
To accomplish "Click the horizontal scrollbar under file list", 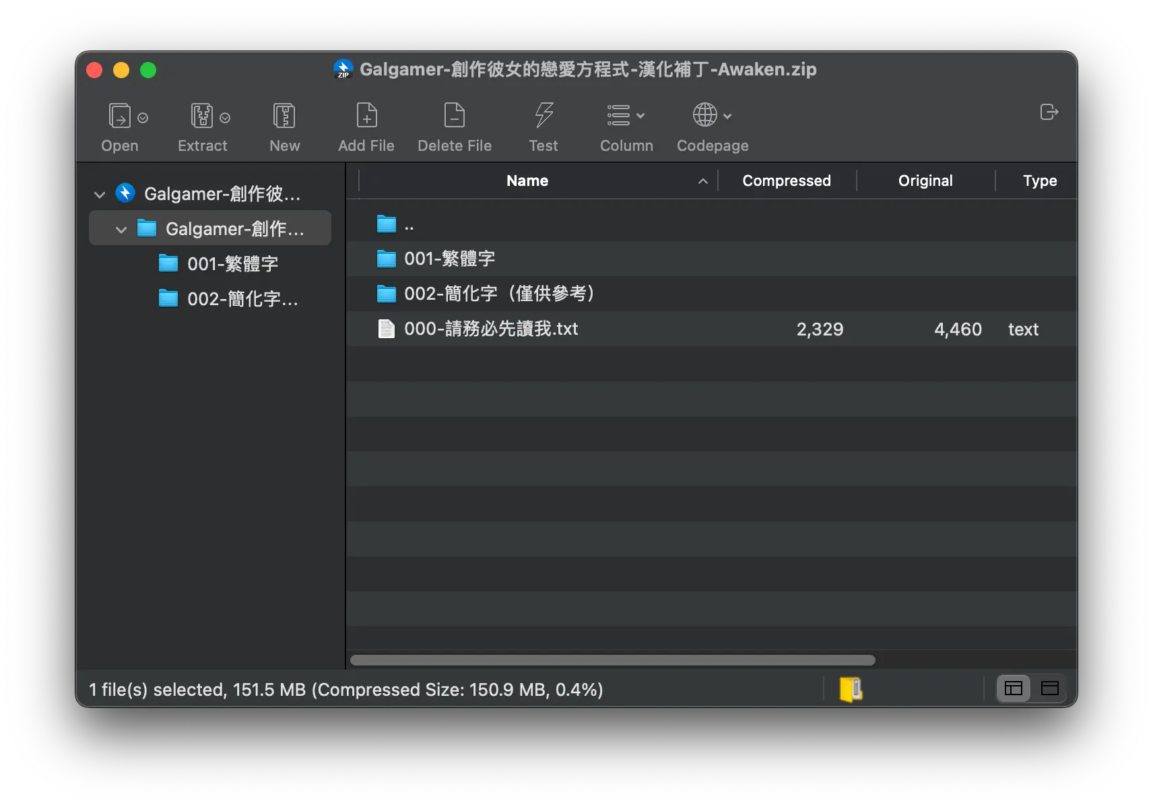I will click(x=613, y=660).
